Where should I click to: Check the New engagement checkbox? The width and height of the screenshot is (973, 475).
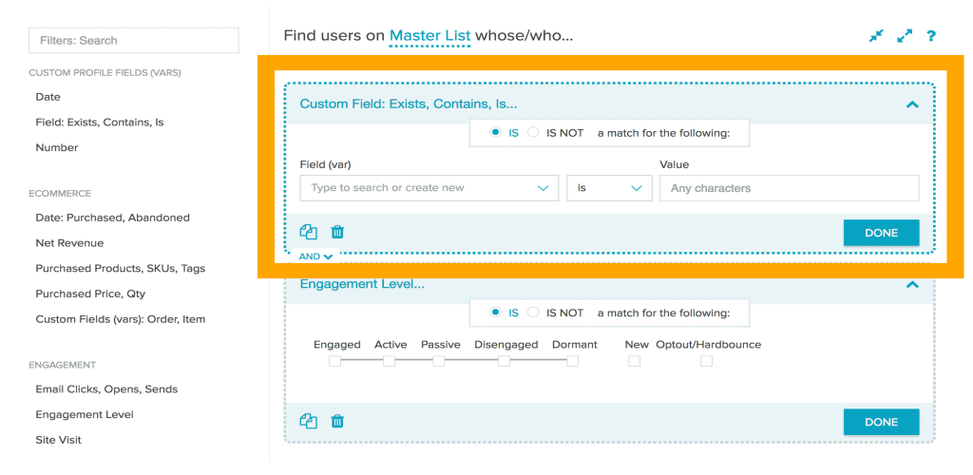(634, 361)
